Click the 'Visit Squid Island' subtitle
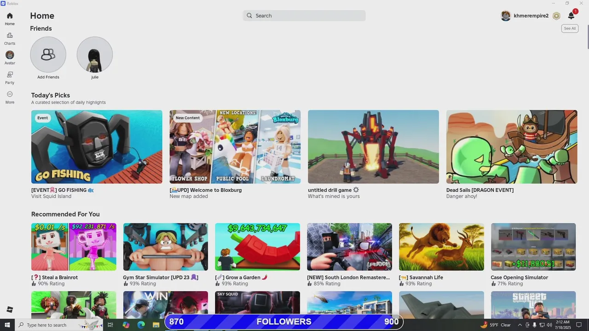Screen dimensions: 589x331 [x=51, y=196]
